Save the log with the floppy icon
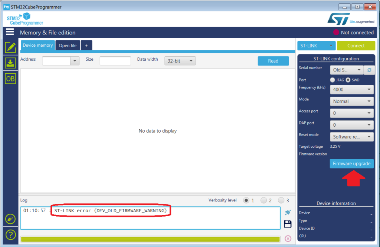 point(288,224)
